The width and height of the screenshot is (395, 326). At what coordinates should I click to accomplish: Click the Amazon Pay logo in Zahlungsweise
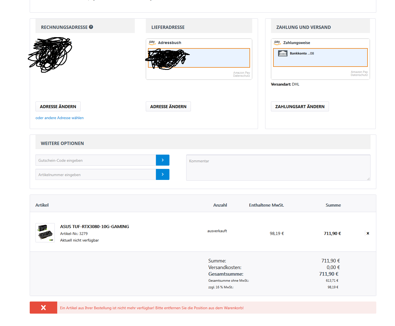277,42
